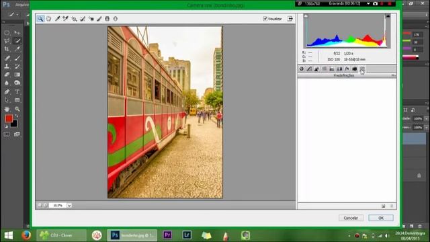This screenshot has height=242, width=430.
Task: Select the Hand tool in Camera Raw toolbar
Action: [48, 19]
